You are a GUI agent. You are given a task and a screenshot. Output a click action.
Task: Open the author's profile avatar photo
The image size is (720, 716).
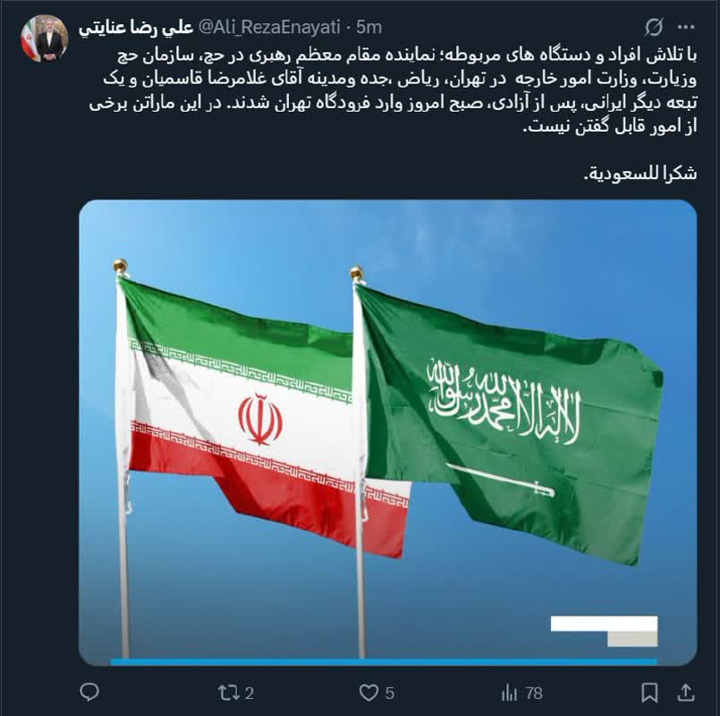(45, 38)
